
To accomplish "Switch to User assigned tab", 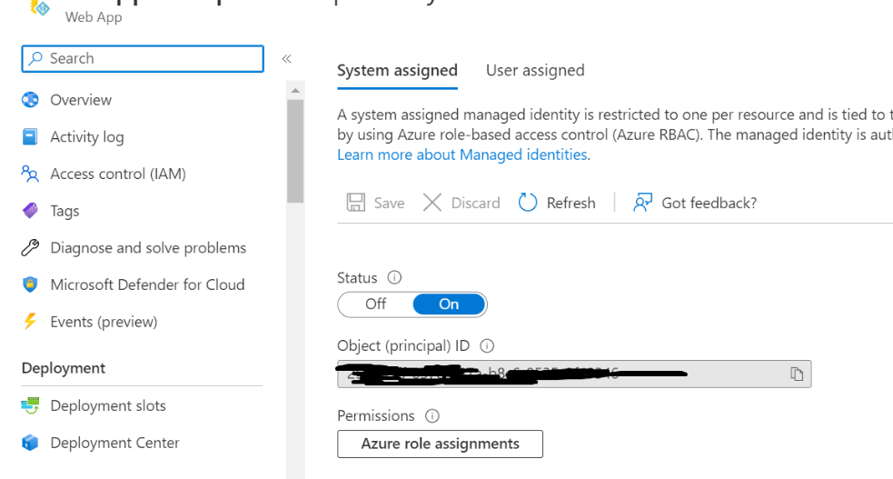I will click(x=535, y=71).
